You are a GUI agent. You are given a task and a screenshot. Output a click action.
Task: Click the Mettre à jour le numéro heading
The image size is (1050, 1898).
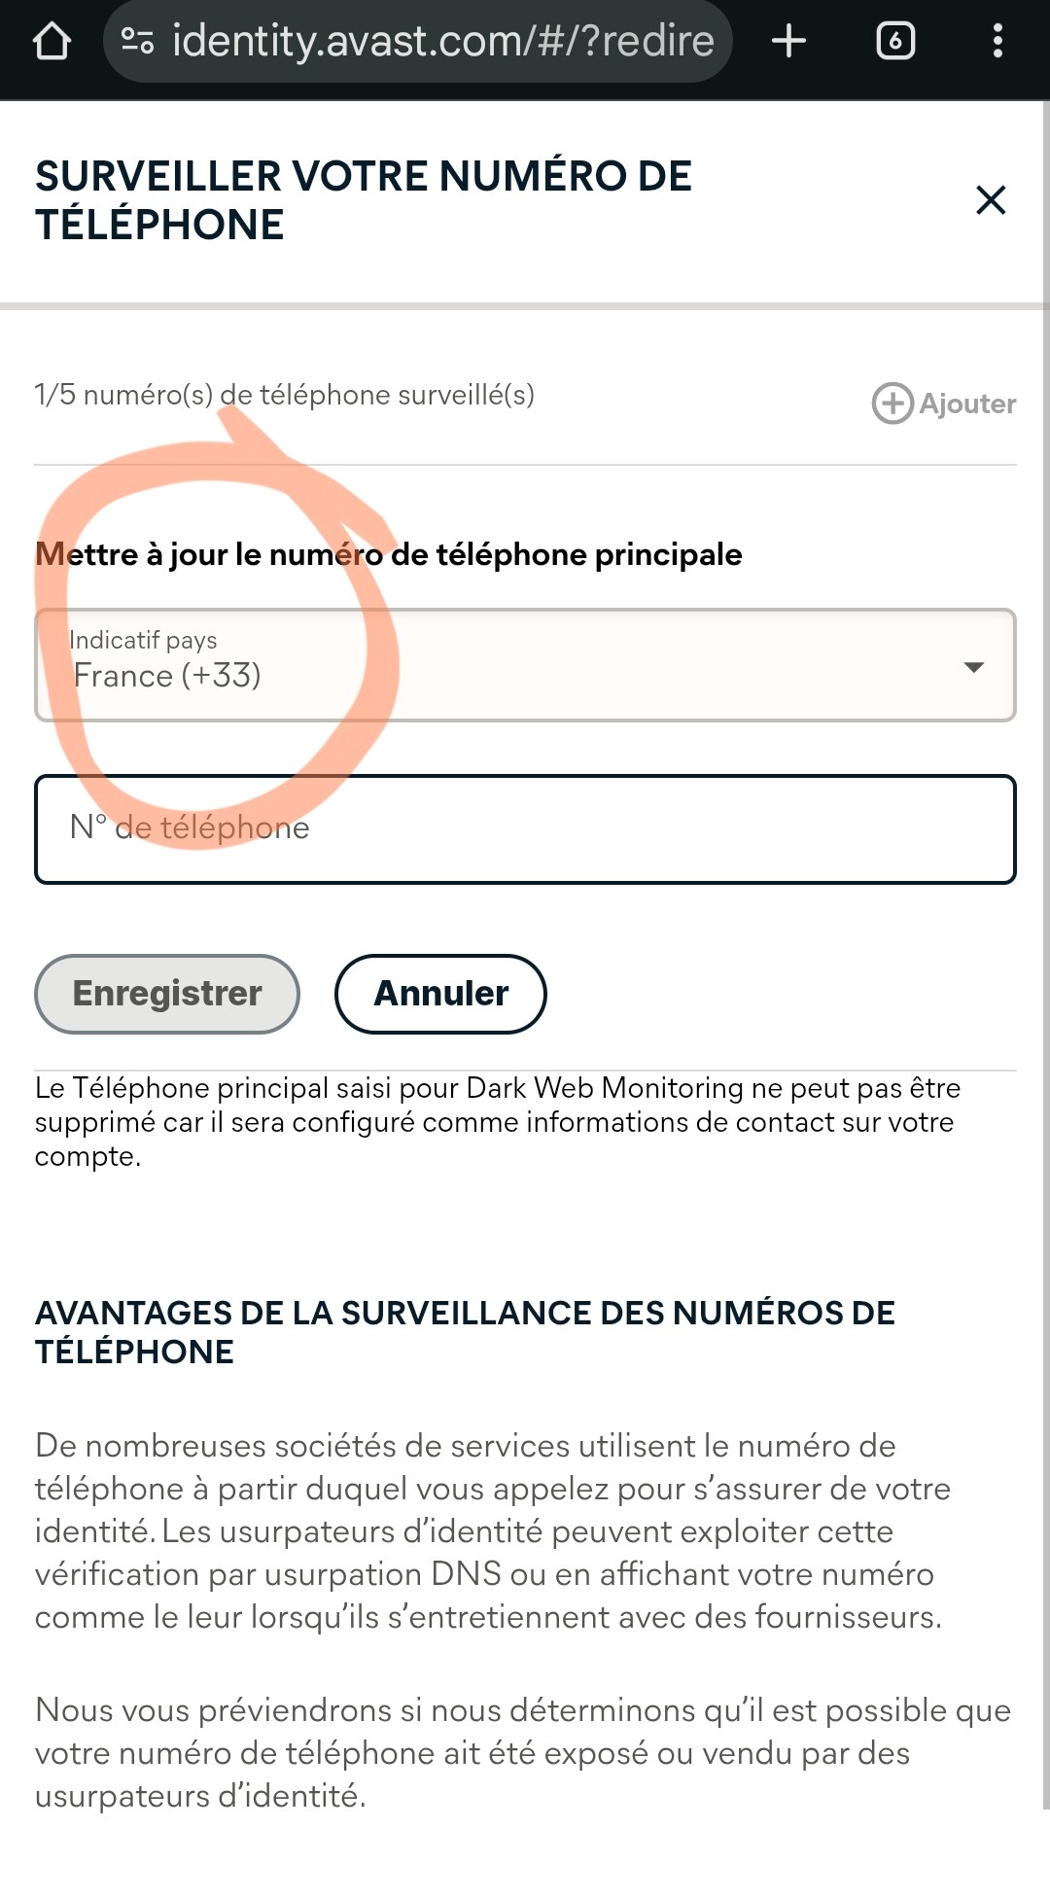pos(389,554)
